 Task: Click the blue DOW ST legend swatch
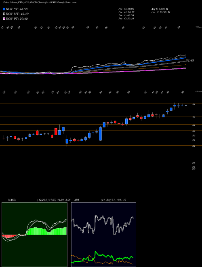point(4,9)
